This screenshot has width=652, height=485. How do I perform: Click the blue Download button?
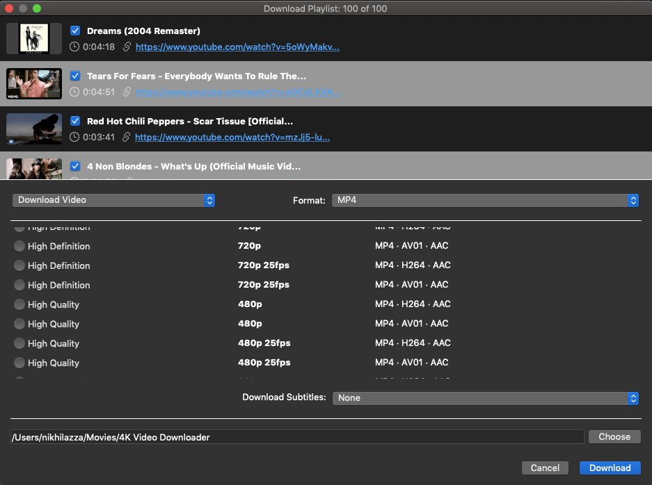point(610,468)
